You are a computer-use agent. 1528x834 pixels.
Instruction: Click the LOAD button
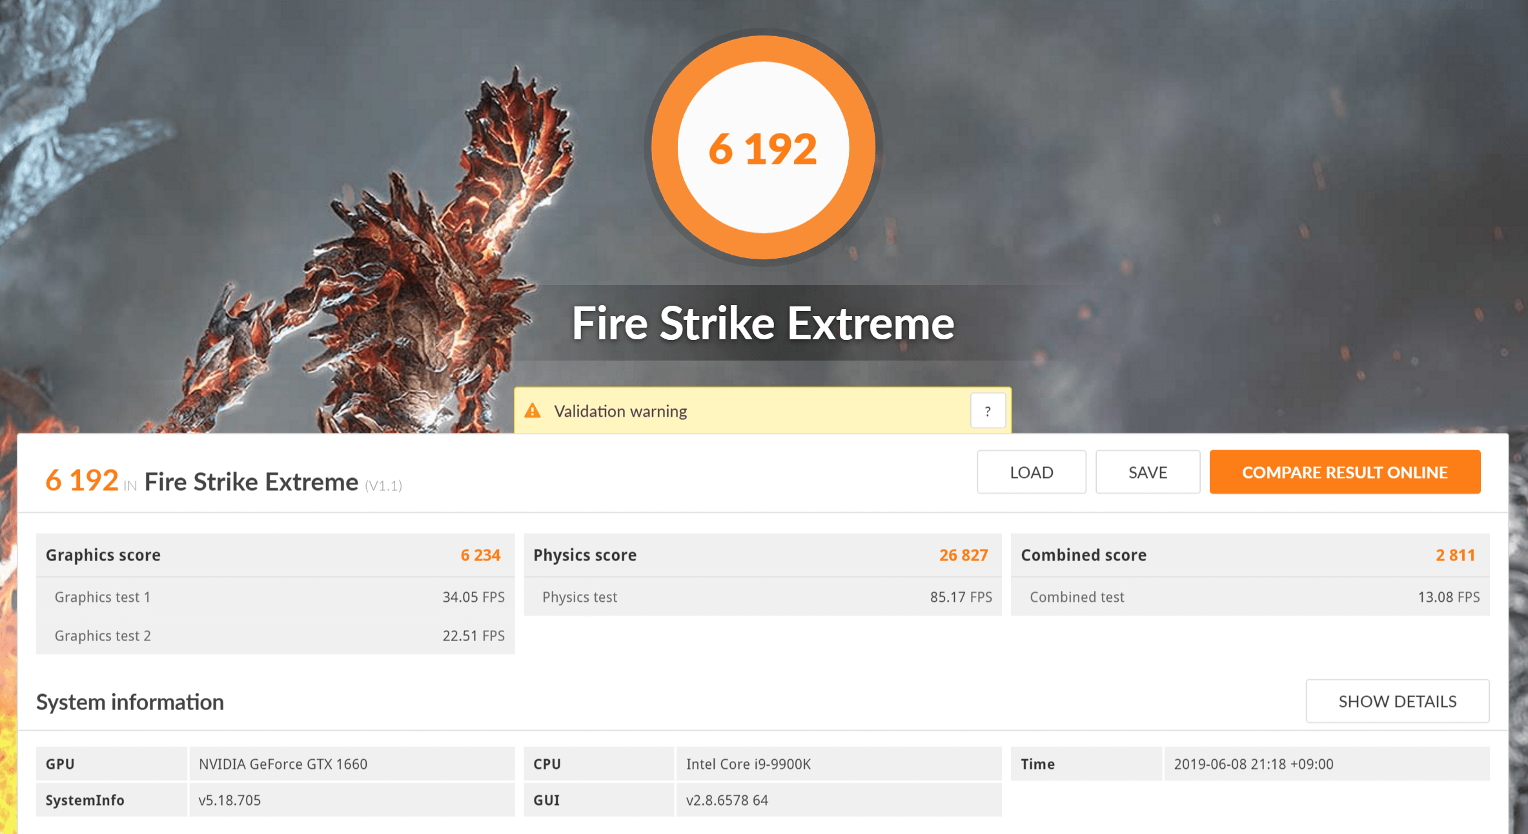[x=1031, y=472]
